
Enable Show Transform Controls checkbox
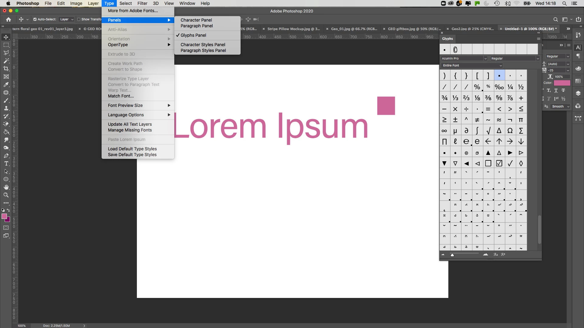coord(79,19)
